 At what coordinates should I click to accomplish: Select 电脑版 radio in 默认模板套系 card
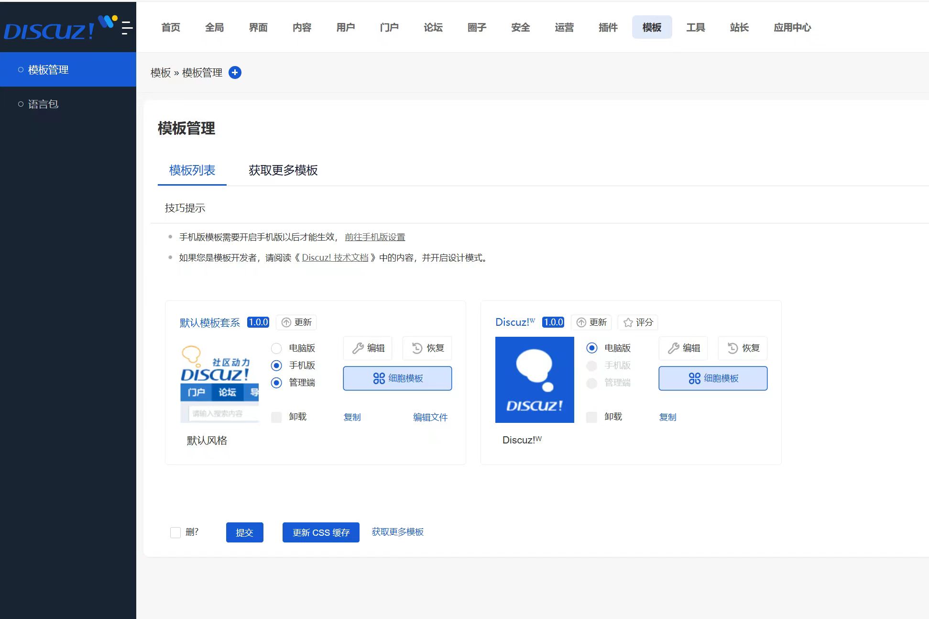[x=276, y=348]
